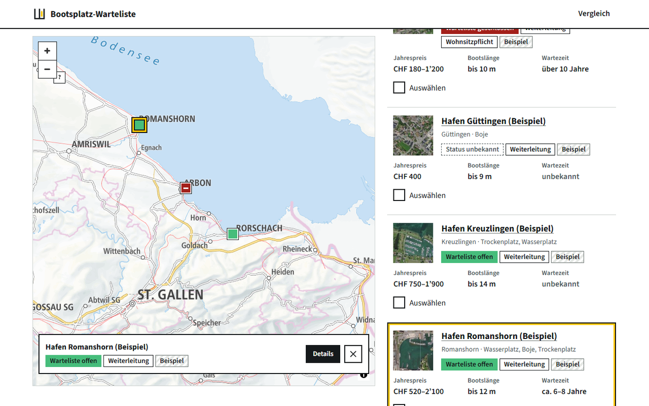Zoom out of the map
The width and height of the screenshot is (649, 406).
[x=47, y=69]
